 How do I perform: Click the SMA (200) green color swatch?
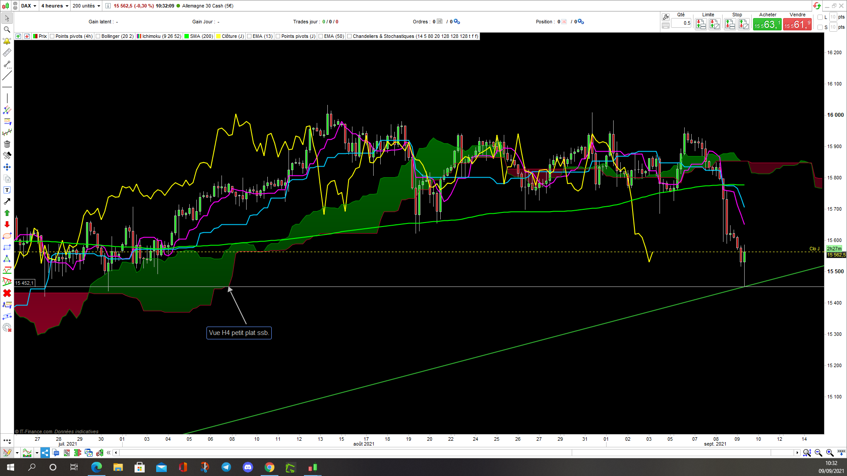tap(187, 36)
